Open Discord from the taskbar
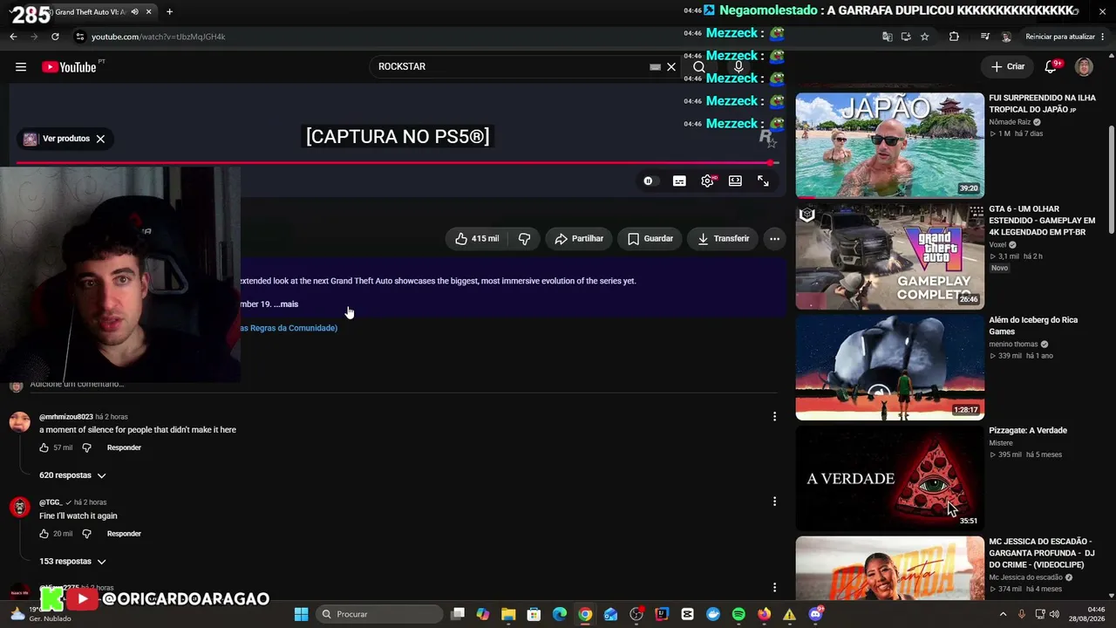This screenshot has height=628, width=1116. [815, 614]
